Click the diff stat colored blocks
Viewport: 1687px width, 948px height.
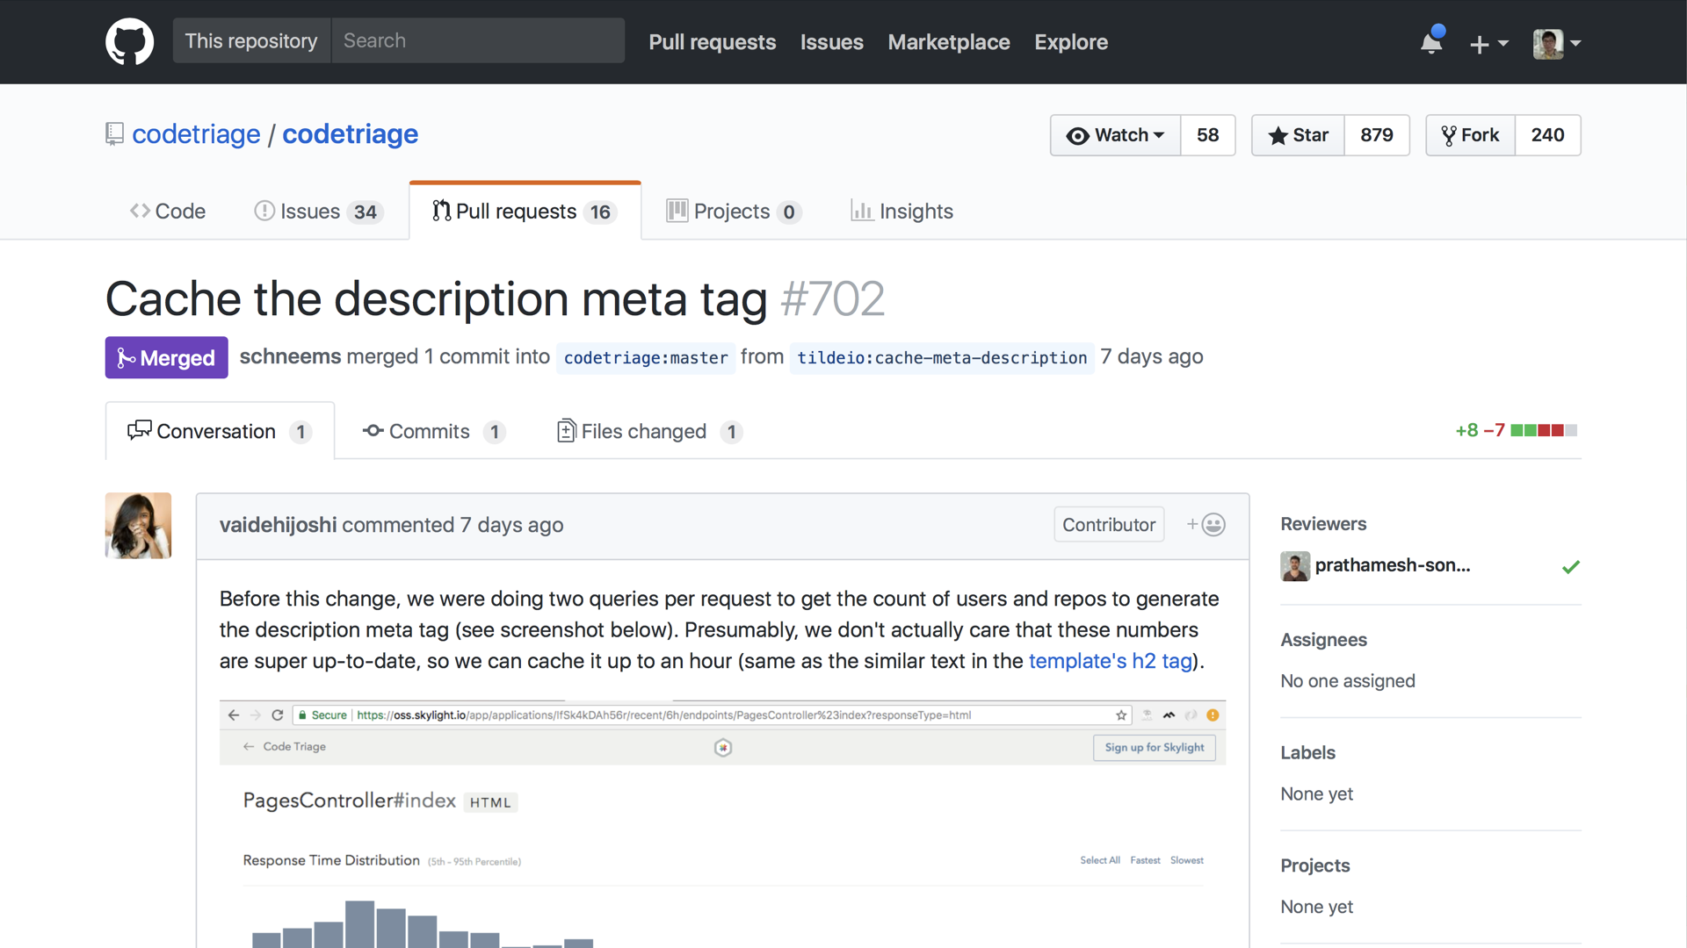1540,430
